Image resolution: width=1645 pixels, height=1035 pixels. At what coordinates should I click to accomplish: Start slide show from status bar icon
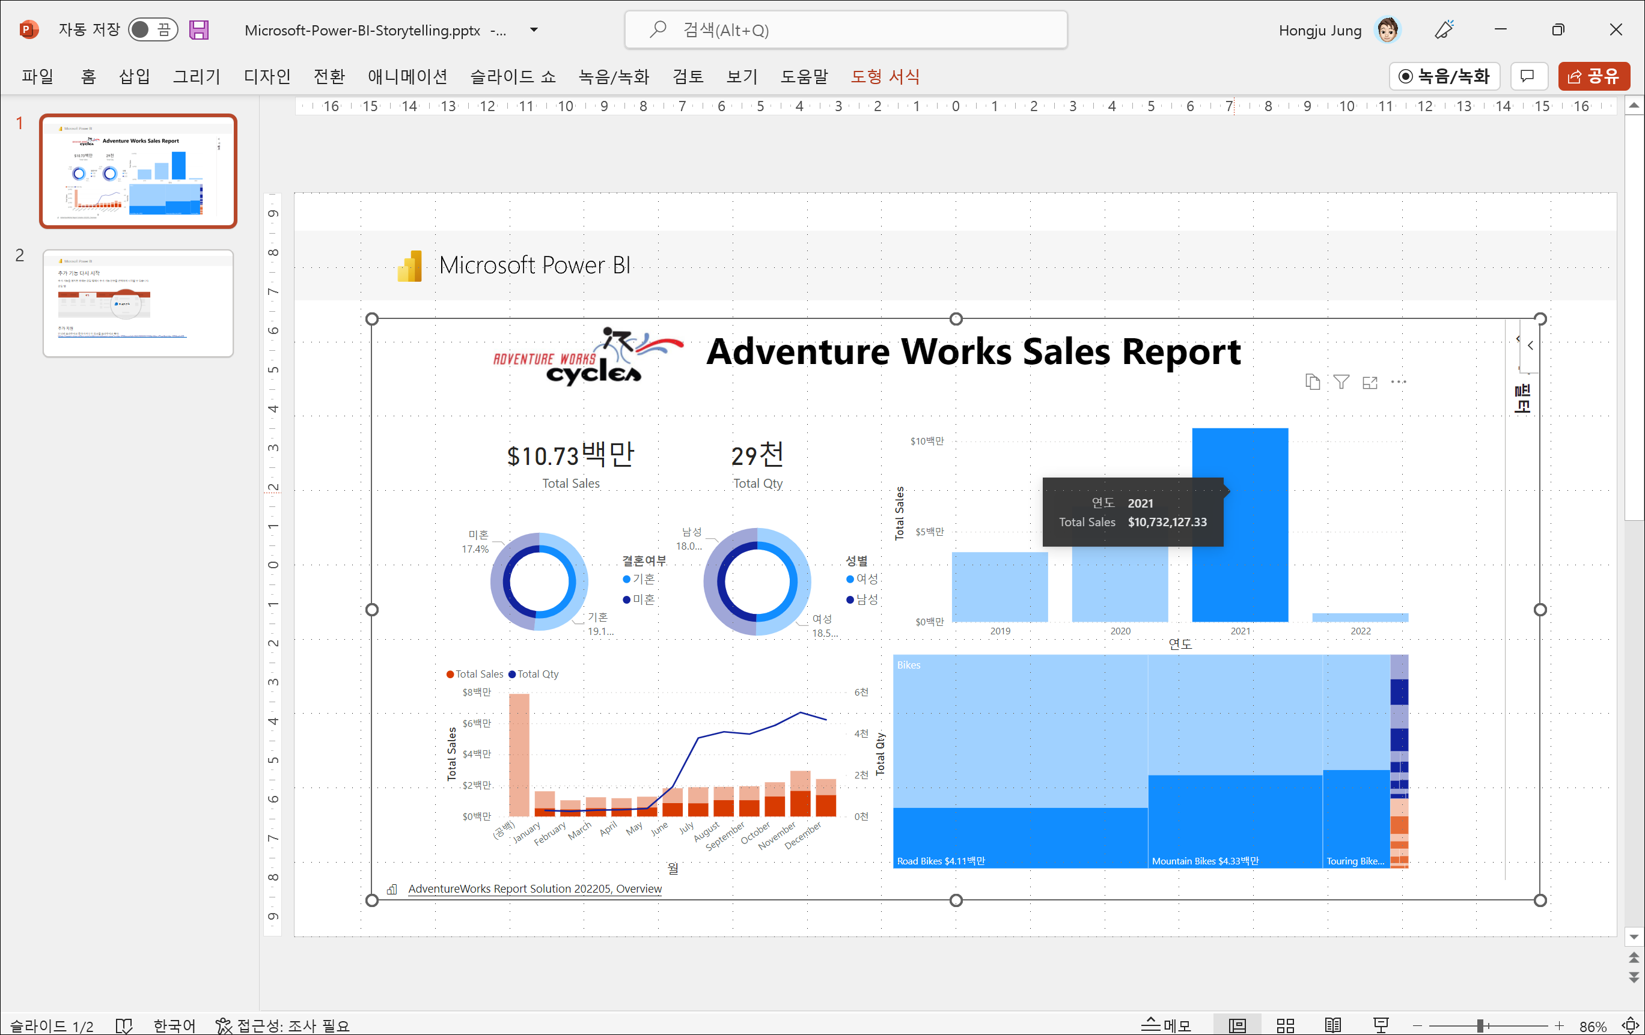pyautogui.click(x=1381, y=1025)
